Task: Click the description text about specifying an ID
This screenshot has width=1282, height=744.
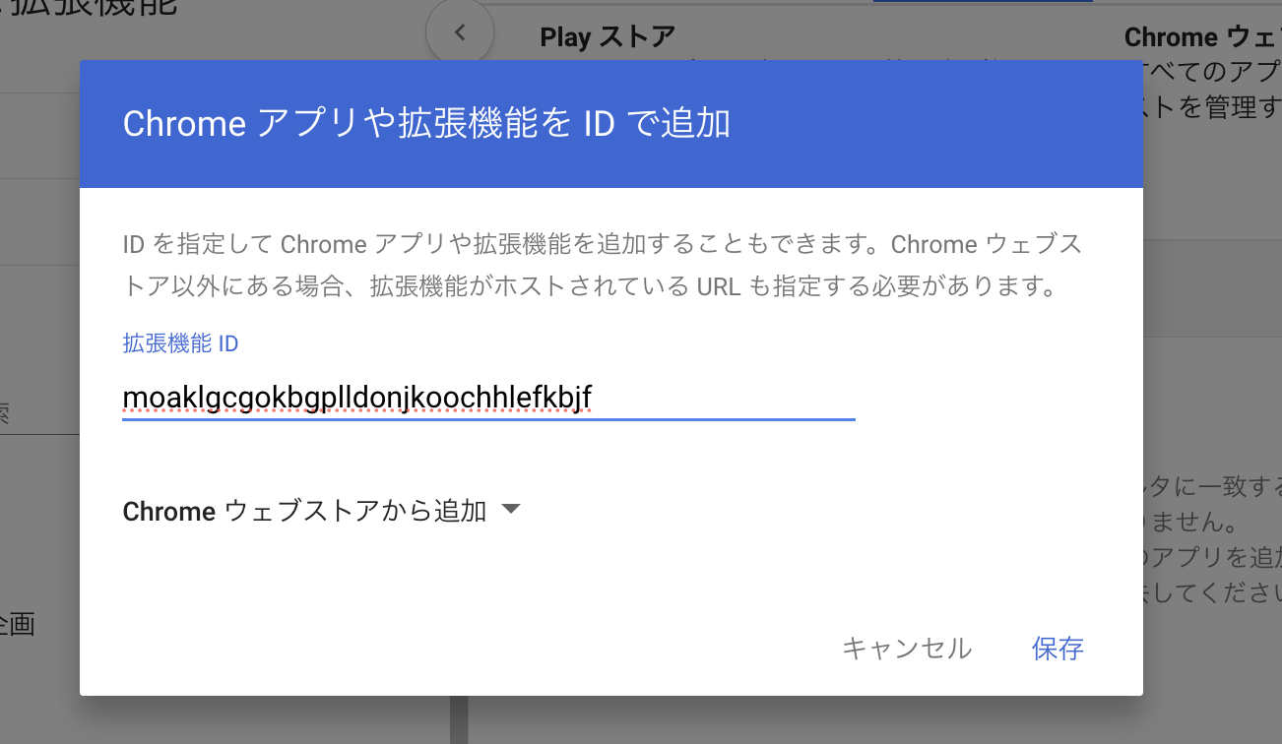Action: coord(602,266)
